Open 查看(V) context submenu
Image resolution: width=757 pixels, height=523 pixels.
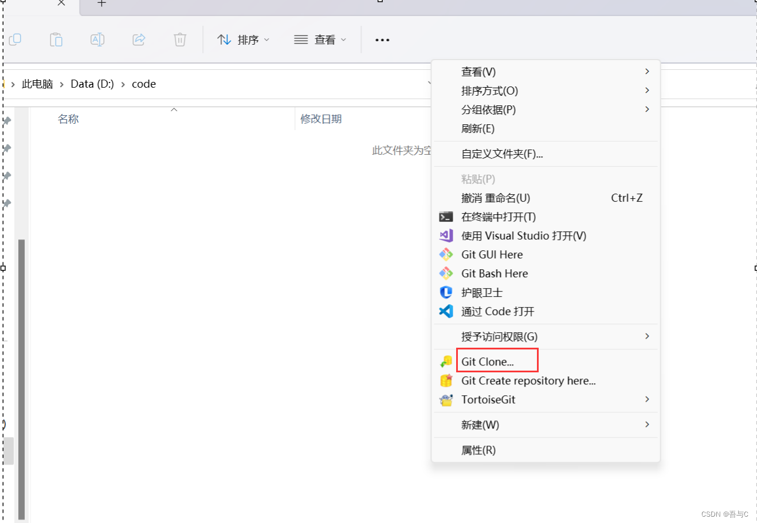coord(546,72)
